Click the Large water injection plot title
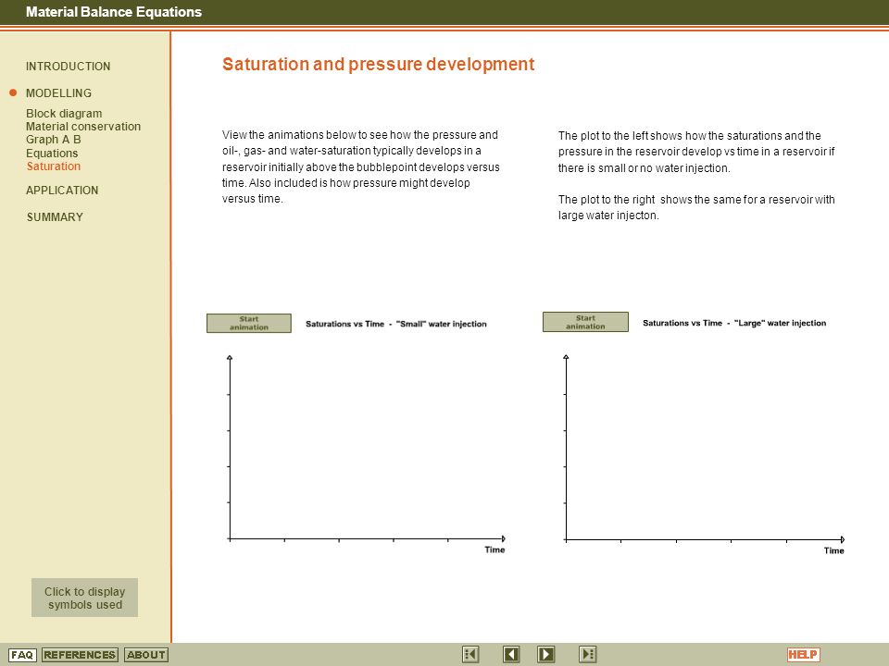The width and height of the screenshot is (889, 666). (x=734, y=323)
